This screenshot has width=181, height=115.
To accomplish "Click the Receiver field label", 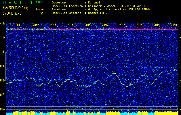I will (59, 9).
